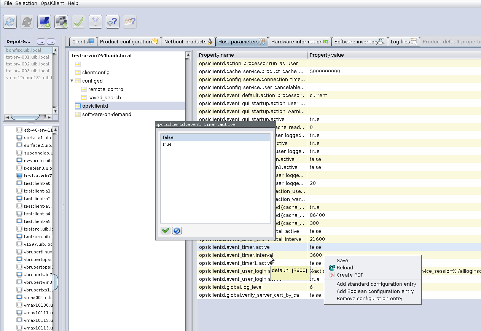Switch to Software inventory tab

pyautogui.click(x=359, y=42)
